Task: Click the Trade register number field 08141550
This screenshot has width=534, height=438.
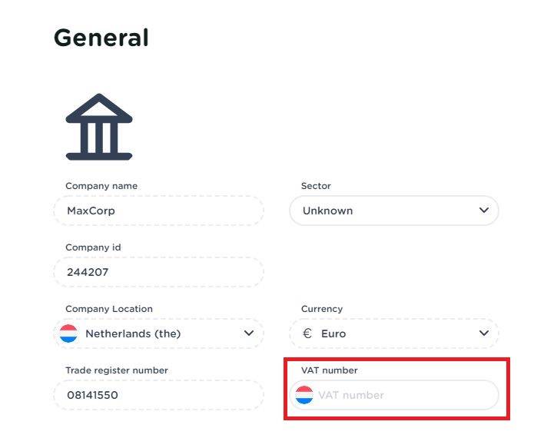Action: click(158, 395)
